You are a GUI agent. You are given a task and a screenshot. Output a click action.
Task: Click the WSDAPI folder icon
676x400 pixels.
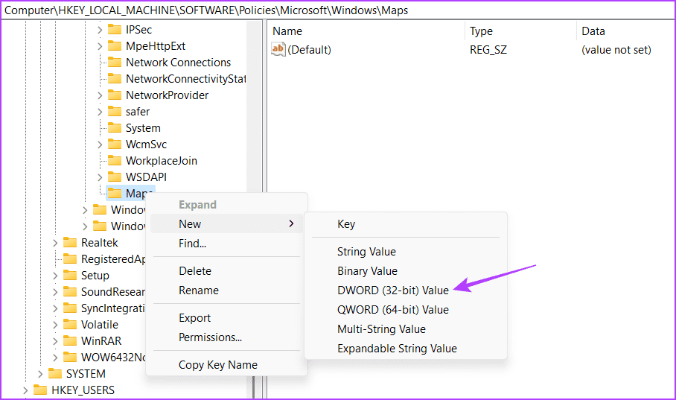(x=114, y=177)
